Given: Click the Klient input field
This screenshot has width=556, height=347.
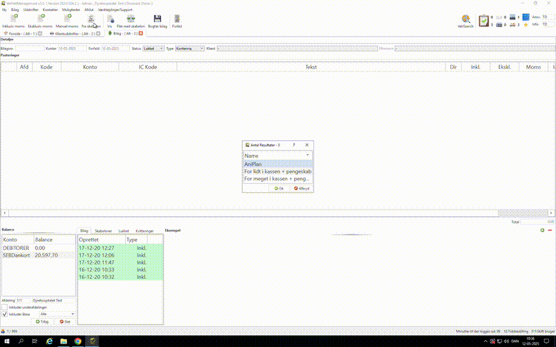Looking at the screenshot, I should 297,49.
